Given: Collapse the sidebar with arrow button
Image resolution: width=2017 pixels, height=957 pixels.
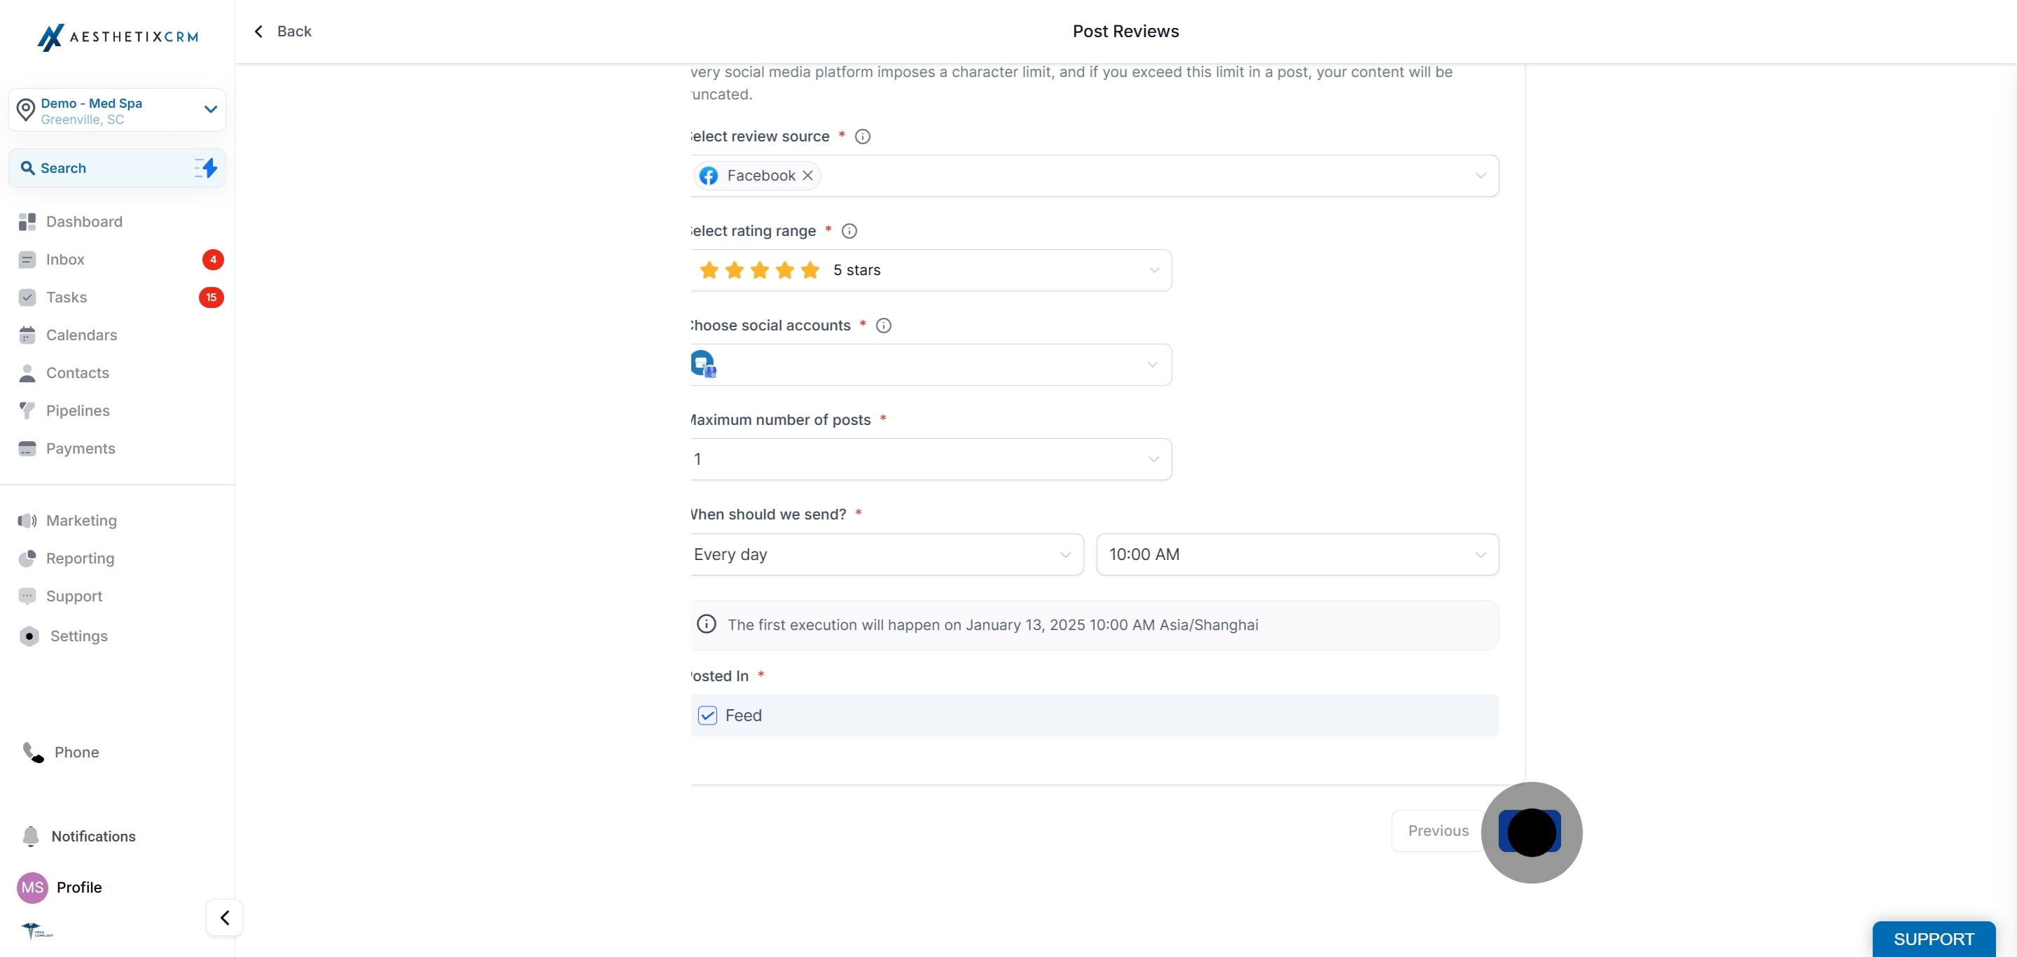Looking at the screenshot, I should click(x=225, y=917).
